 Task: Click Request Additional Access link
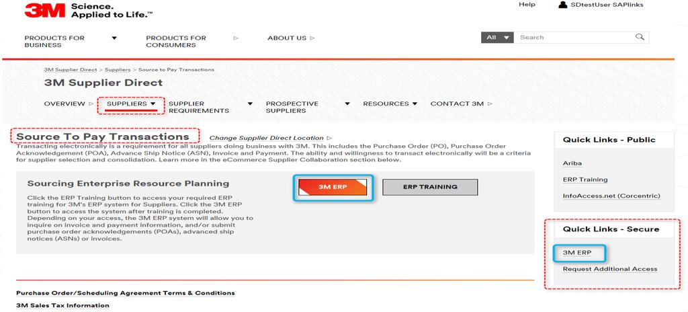[610, 269]
